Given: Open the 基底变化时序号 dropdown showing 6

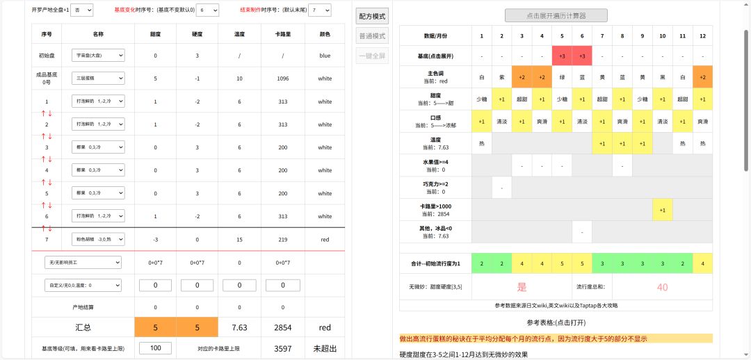Looking at the screenshot, I should coord(207,10).
